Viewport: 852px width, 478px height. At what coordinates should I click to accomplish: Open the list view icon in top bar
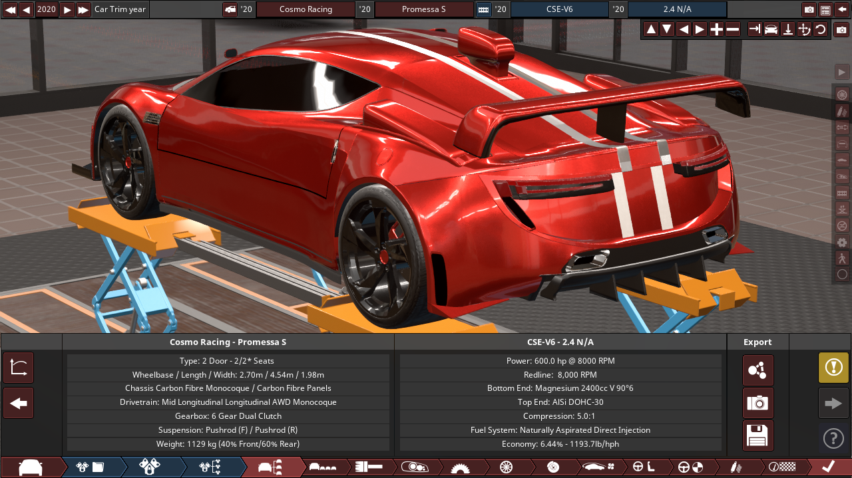point(825,9)
